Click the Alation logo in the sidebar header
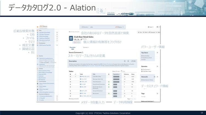Screen dimensions: 206x115 (43, 26)
